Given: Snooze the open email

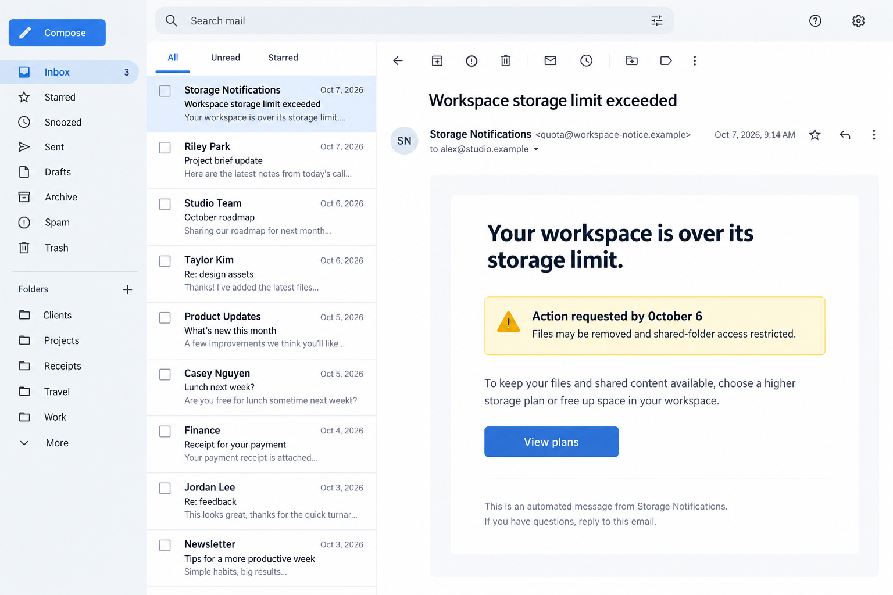Looking at the screenshot, I should [586, 60].
